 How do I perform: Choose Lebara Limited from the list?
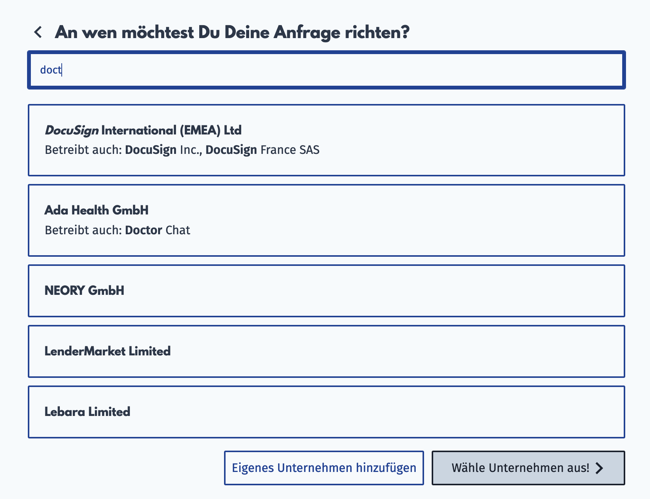pyautogui.click(x=327, y=412)
